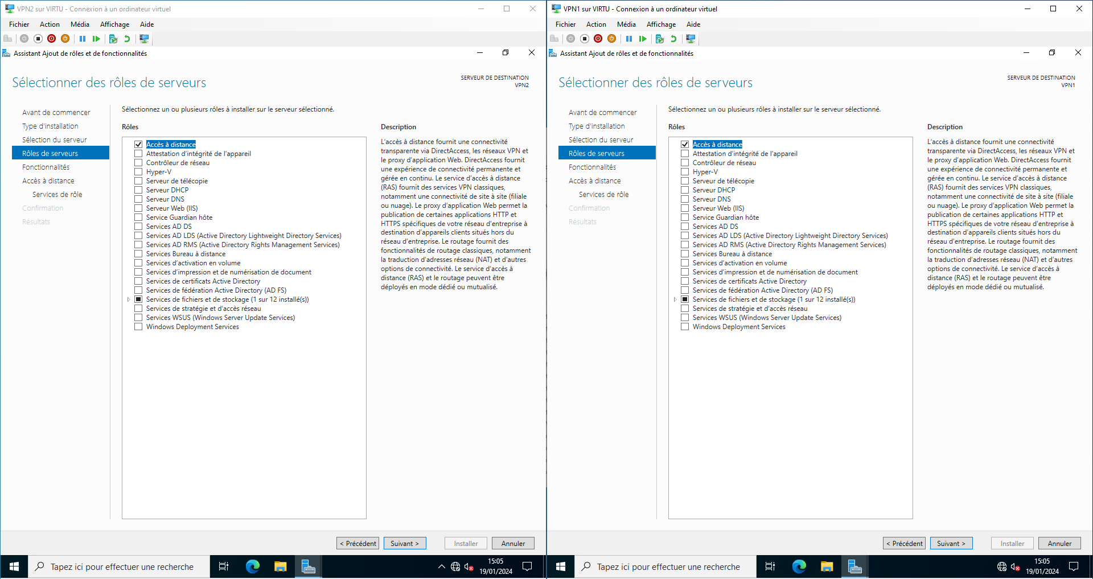
Task: Click the Enhanced Session icon in VPN2 toolbar
Action: [144, 39]
